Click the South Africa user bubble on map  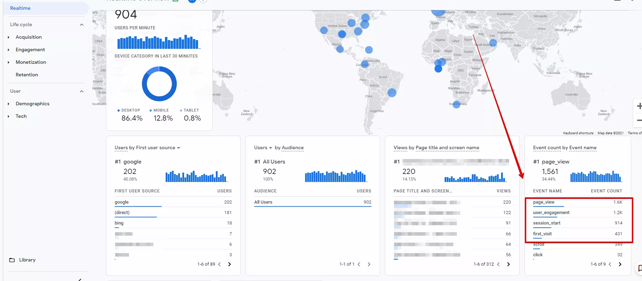click(x=456, y=104)
